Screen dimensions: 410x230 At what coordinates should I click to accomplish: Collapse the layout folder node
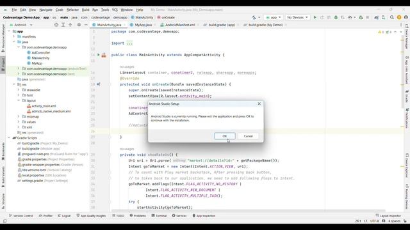[x=19, y=100]
